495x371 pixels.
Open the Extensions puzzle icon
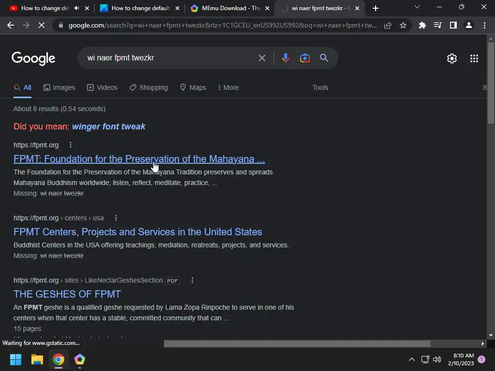coord(422,25)
